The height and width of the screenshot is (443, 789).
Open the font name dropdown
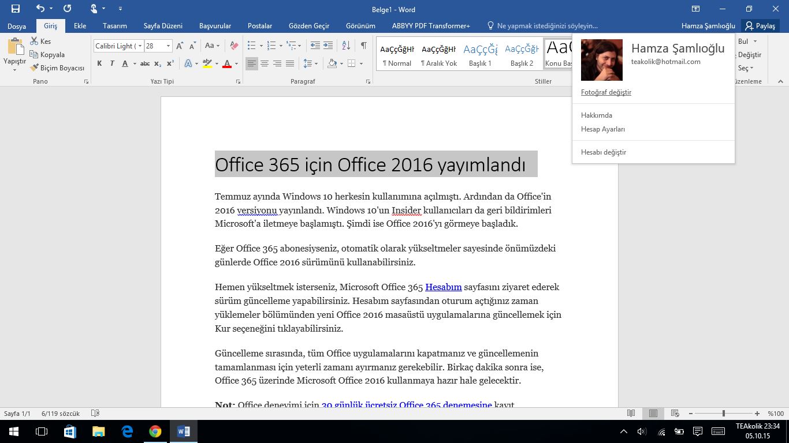[140, 46]
